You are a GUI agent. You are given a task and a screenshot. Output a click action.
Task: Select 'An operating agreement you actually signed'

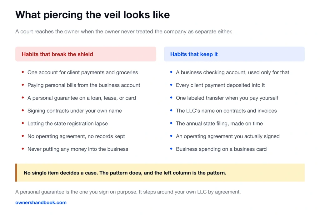click(x=228, y=136)
